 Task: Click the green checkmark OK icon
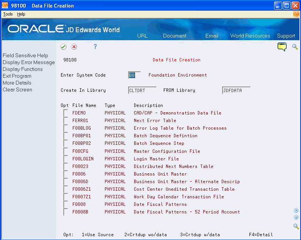[63, 47]
